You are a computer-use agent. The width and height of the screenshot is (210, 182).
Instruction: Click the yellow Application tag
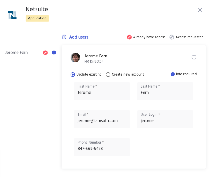pyautogui.click(x=37, y=18)
